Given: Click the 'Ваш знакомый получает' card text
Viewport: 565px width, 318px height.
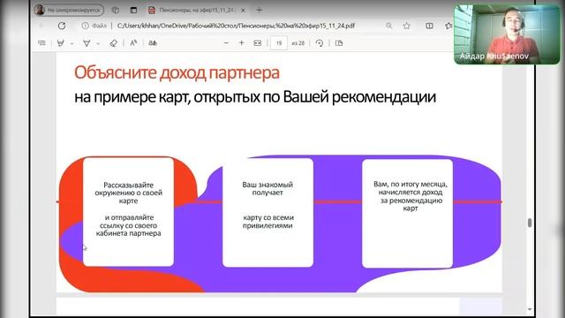Looking at the screenshot, I should [x=267, y=188].
